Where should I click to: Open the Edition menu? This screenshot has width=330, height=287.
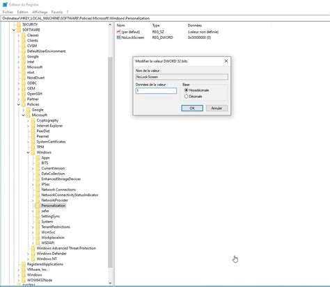click(22, 12)
